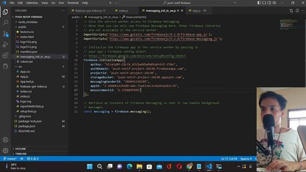Viewport: 306px width, 172px height.
Task: Click the Ln 17, Col 34 indicator
Action: [x=229, y=159]
